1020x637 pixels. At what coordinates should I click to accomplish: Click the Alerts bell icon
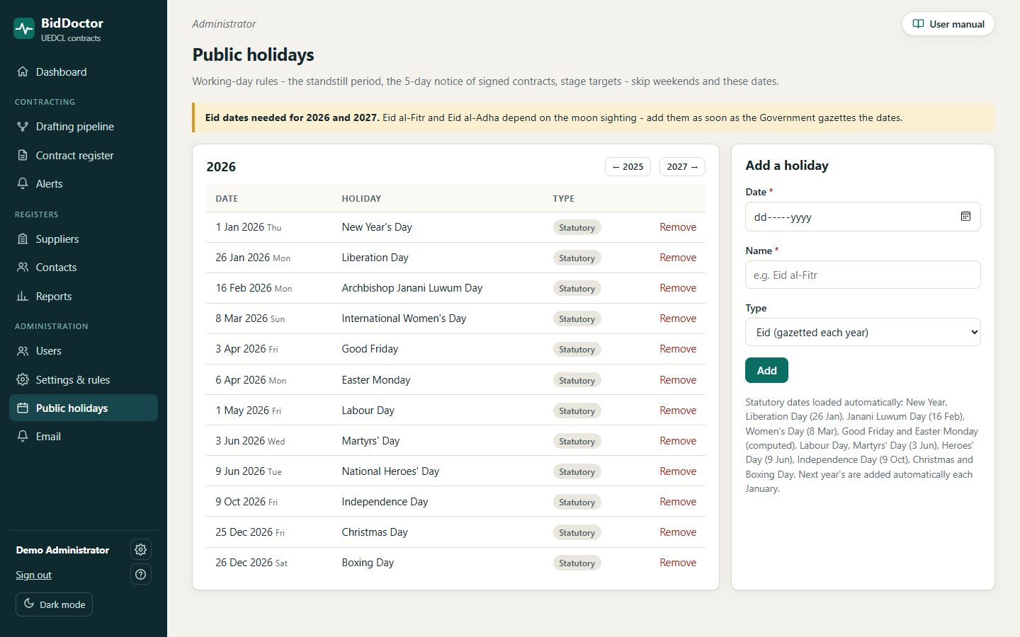23,183
